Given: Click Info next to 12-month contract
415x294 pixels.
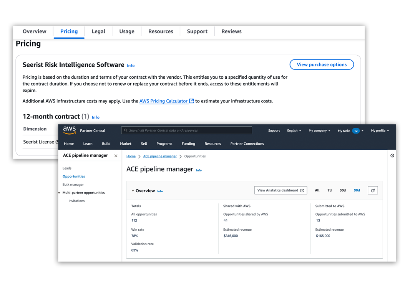Looking at the screenshot, I should click(96, 117).
